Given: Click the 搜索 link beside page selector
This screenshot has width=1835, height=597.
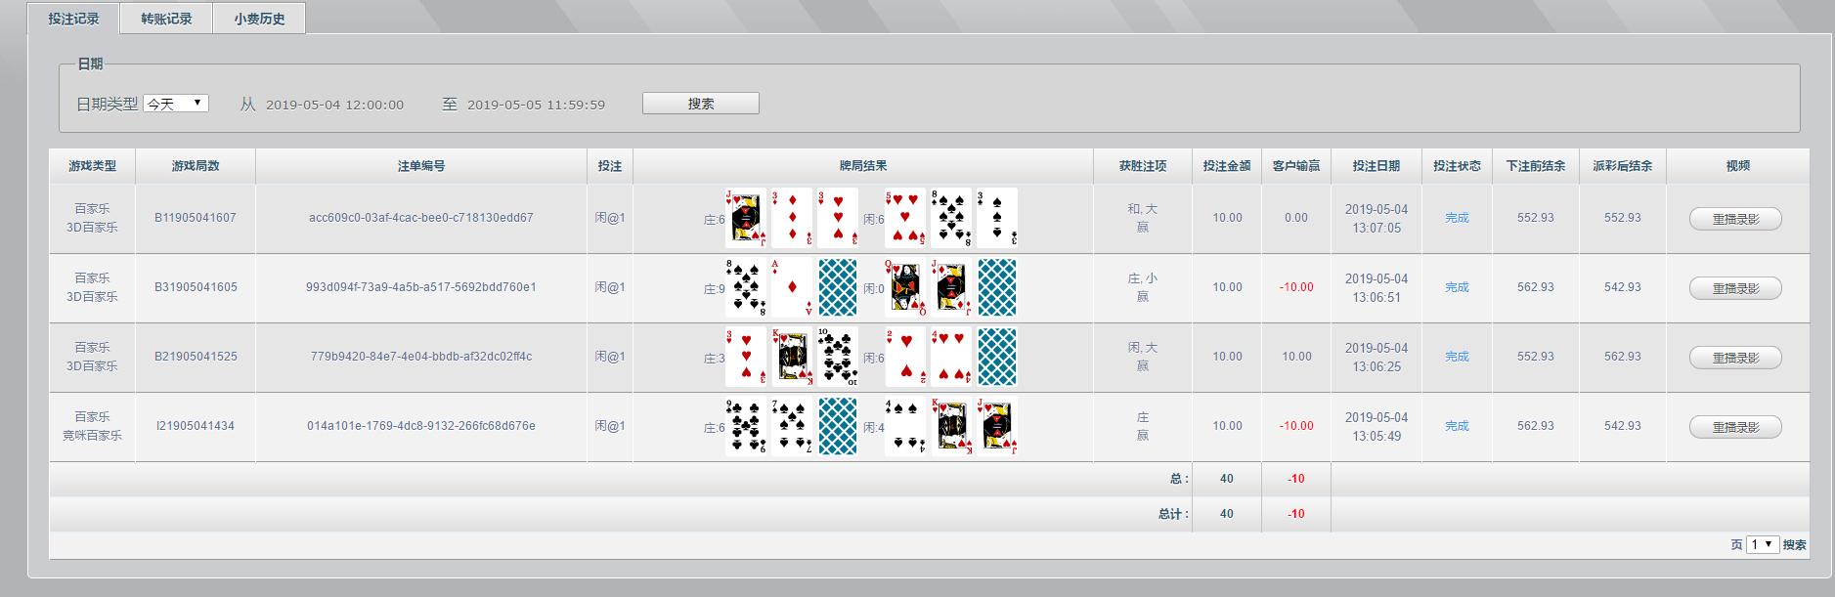Looking at the screenshot, I should (1794, 545).
